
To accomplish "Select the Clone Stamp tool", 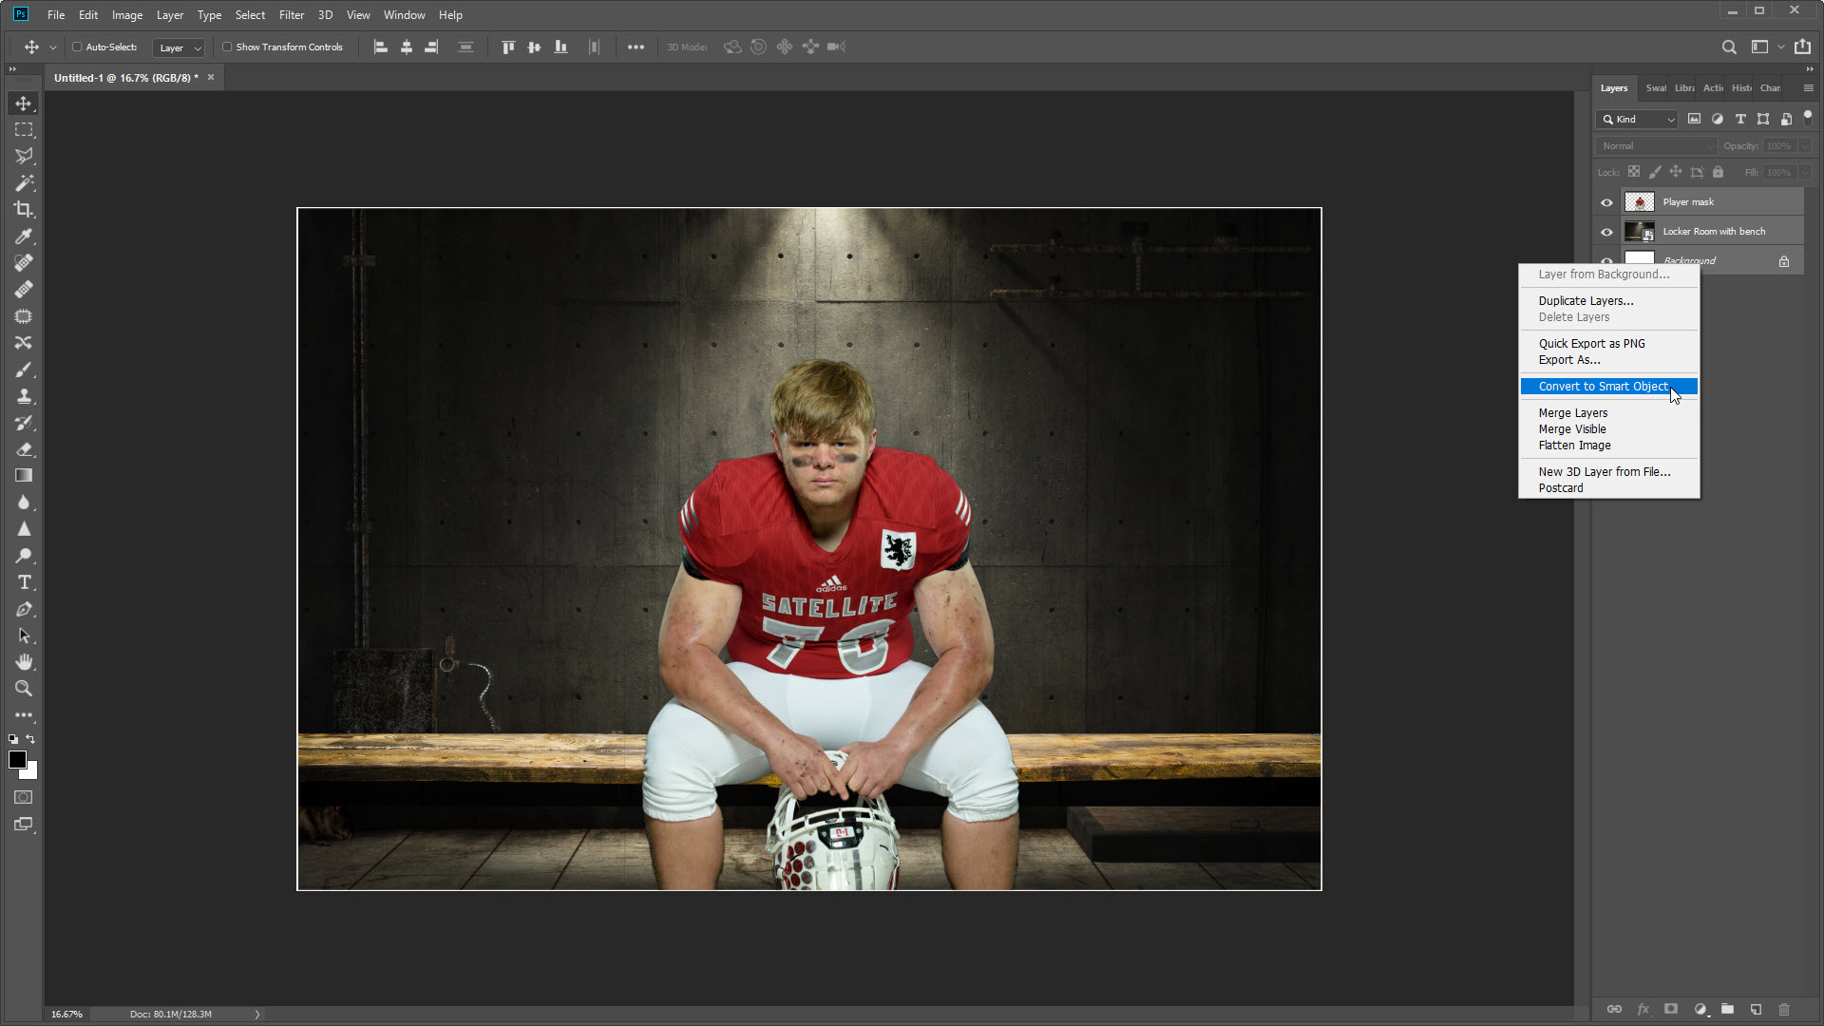I will coord(23,396).
